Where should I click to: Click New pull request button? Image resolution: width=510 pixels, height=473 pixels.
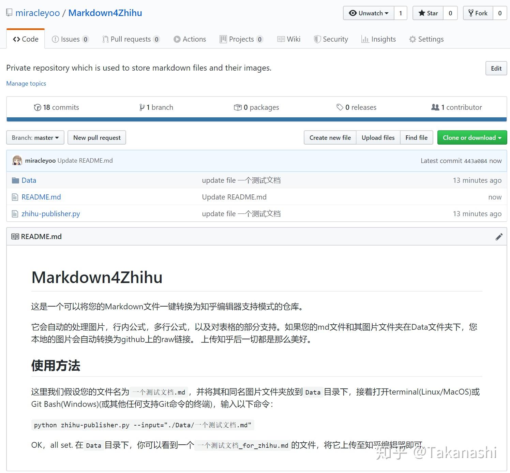[x=97, y=137]
